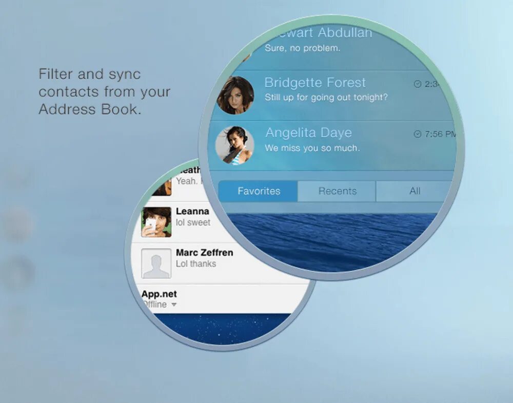Click the 7:56 PM timestamp
This screenshot has height=403, width=513.
[x=440, y=134]
